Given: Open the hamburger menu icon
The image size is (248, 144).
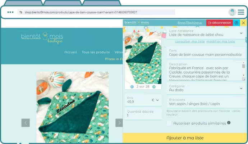Looking at the screenshot, I should pos(241,12).
